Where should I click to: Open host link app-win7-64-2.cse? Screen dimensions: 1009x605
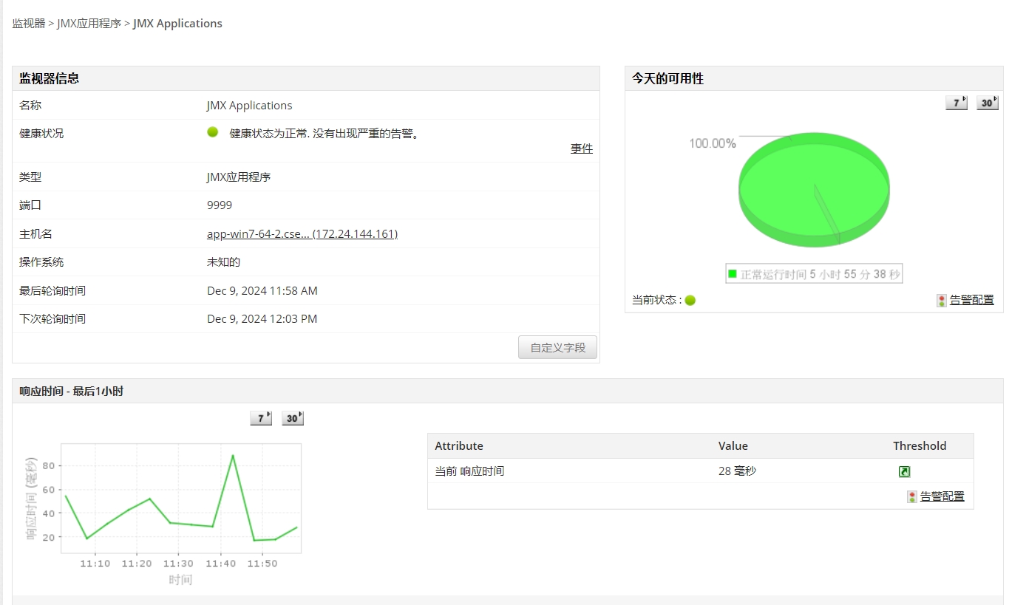click(x=302, y=233)
